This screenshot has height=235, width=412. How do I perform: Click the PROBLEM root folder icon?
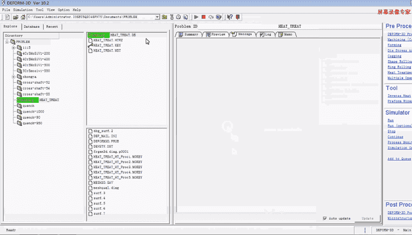(13, 42)
